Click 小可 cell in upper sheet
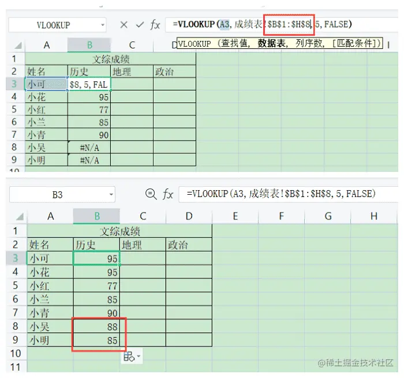This screenshot has width=404, height=378. tap(46, 84)
